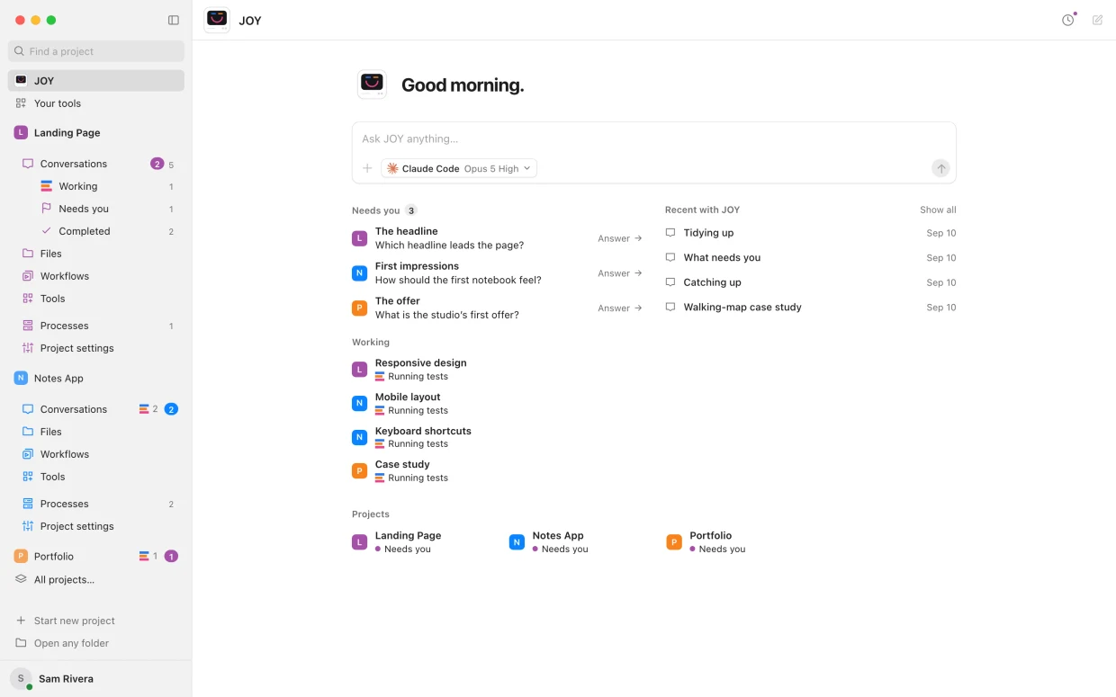Viewport: 1116px width, 697px height.
Task: Click the Find a project search field
Action: tap(96, 51)
